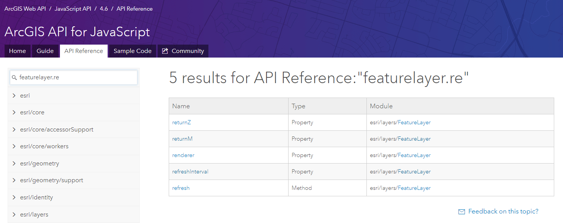Click the feedback envelope icon
Image resolution: width=563 pixels, height=223 pixels.
461,212
